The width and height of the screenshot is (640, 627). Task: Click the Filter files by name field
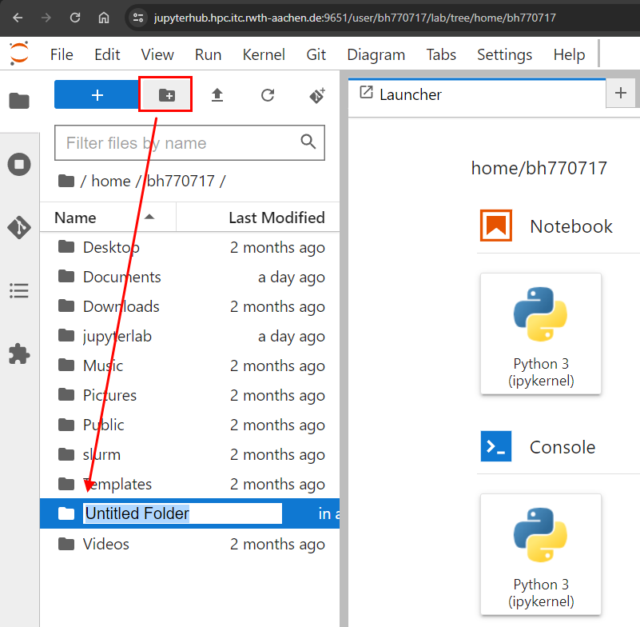(x=180, y=143)
